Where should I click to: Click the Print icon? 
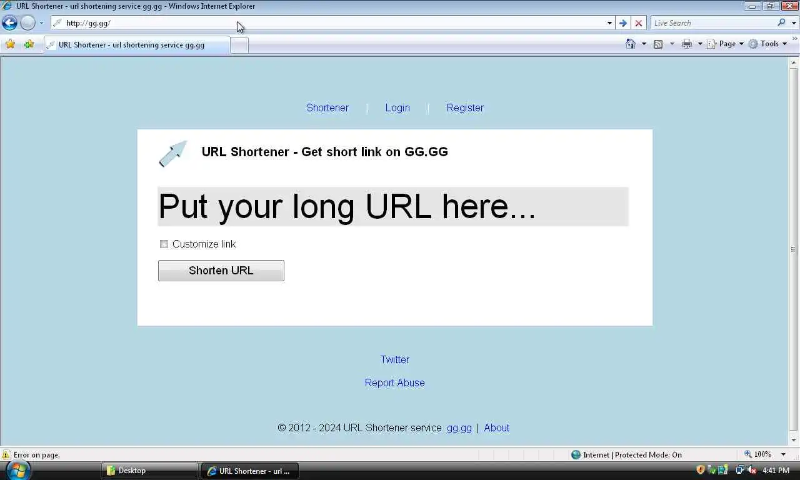pos(687,44)
